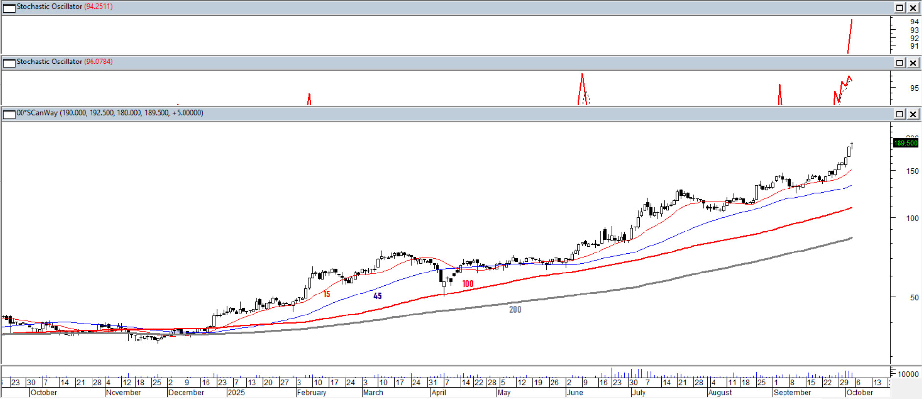
Task: Open the top Stochastic Oscillator pane menu icon
Action: click(x=9, y=8)
